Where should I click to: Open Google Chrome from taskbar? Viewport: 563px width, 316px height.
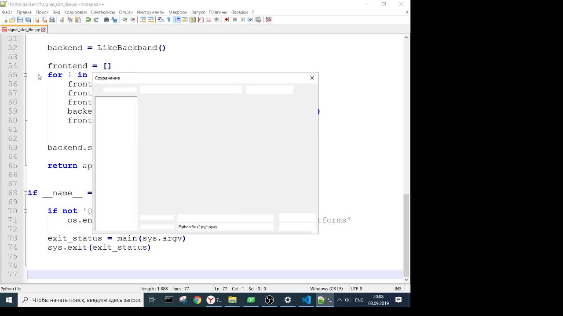[197, 300]
